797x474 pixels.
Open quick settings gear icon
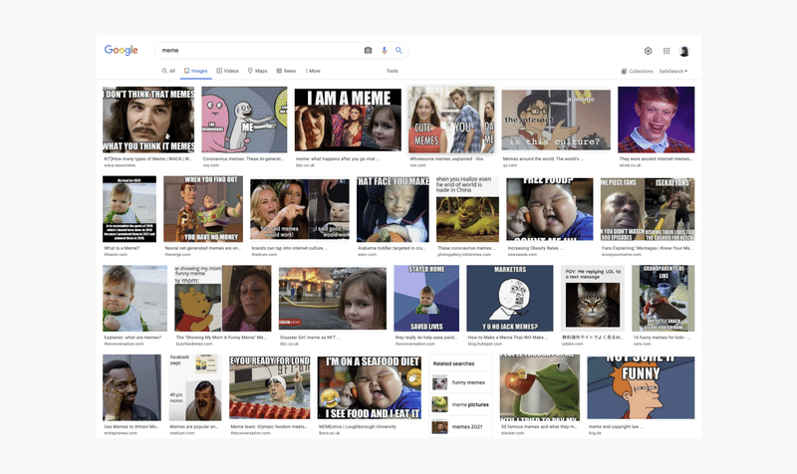[648, 51]
